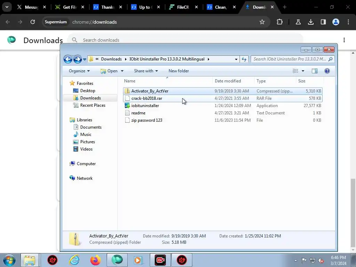Open the Chrome Labs flask icon
This screenshot has width=356, height=267.
coord(298,22)
